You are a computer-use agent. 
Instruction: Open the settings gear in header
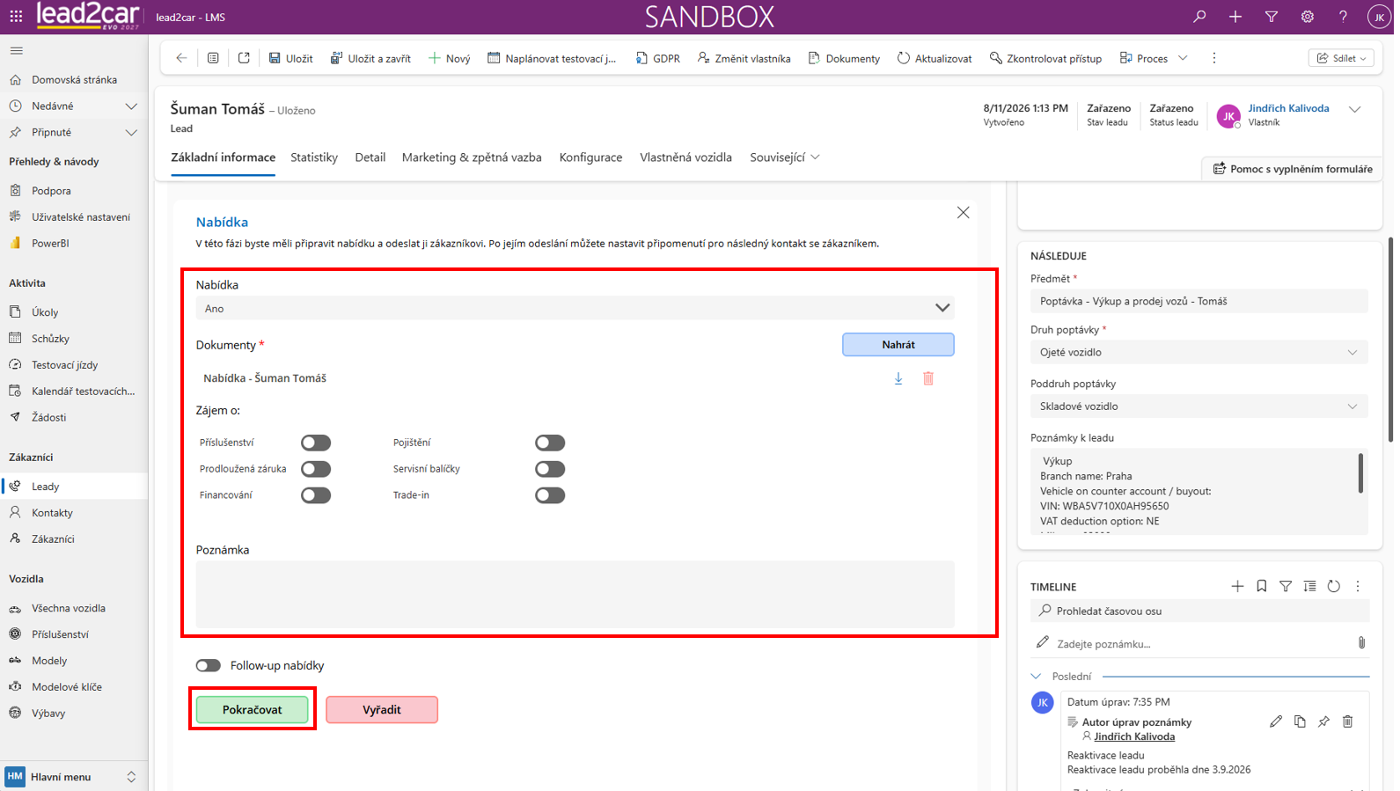[x=1308, y=17]
